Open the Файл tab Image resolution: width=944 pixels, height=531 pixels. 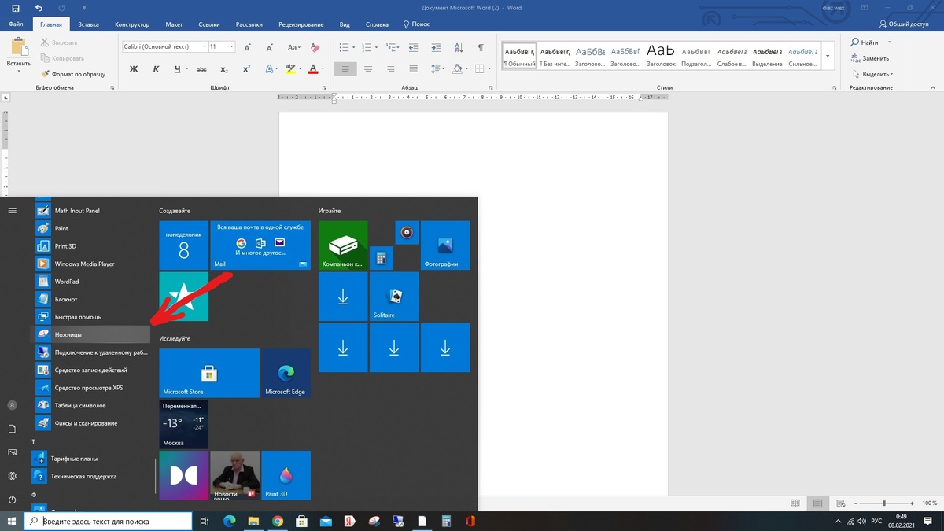click(16, 24)
